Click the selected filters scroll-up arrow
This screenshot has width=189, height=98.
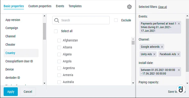point(187,16)
